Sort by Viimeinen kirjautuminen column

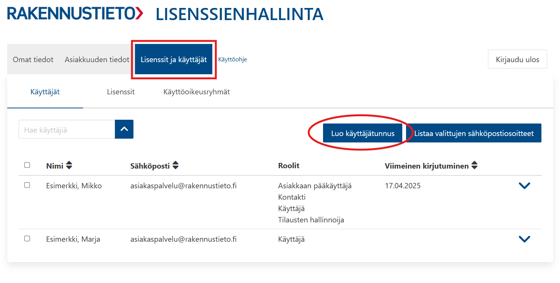click(431, 166)
